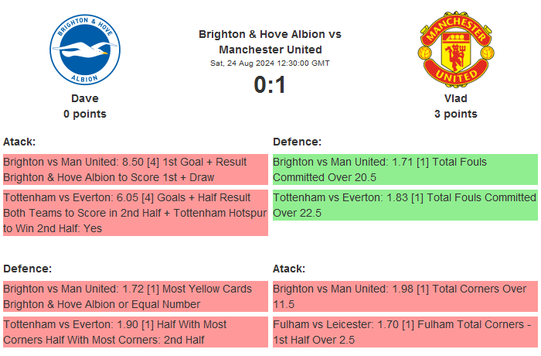Click Vlad's bottom Atack section heading
Screen dimensions: 541x356
[x=289, y=269]
